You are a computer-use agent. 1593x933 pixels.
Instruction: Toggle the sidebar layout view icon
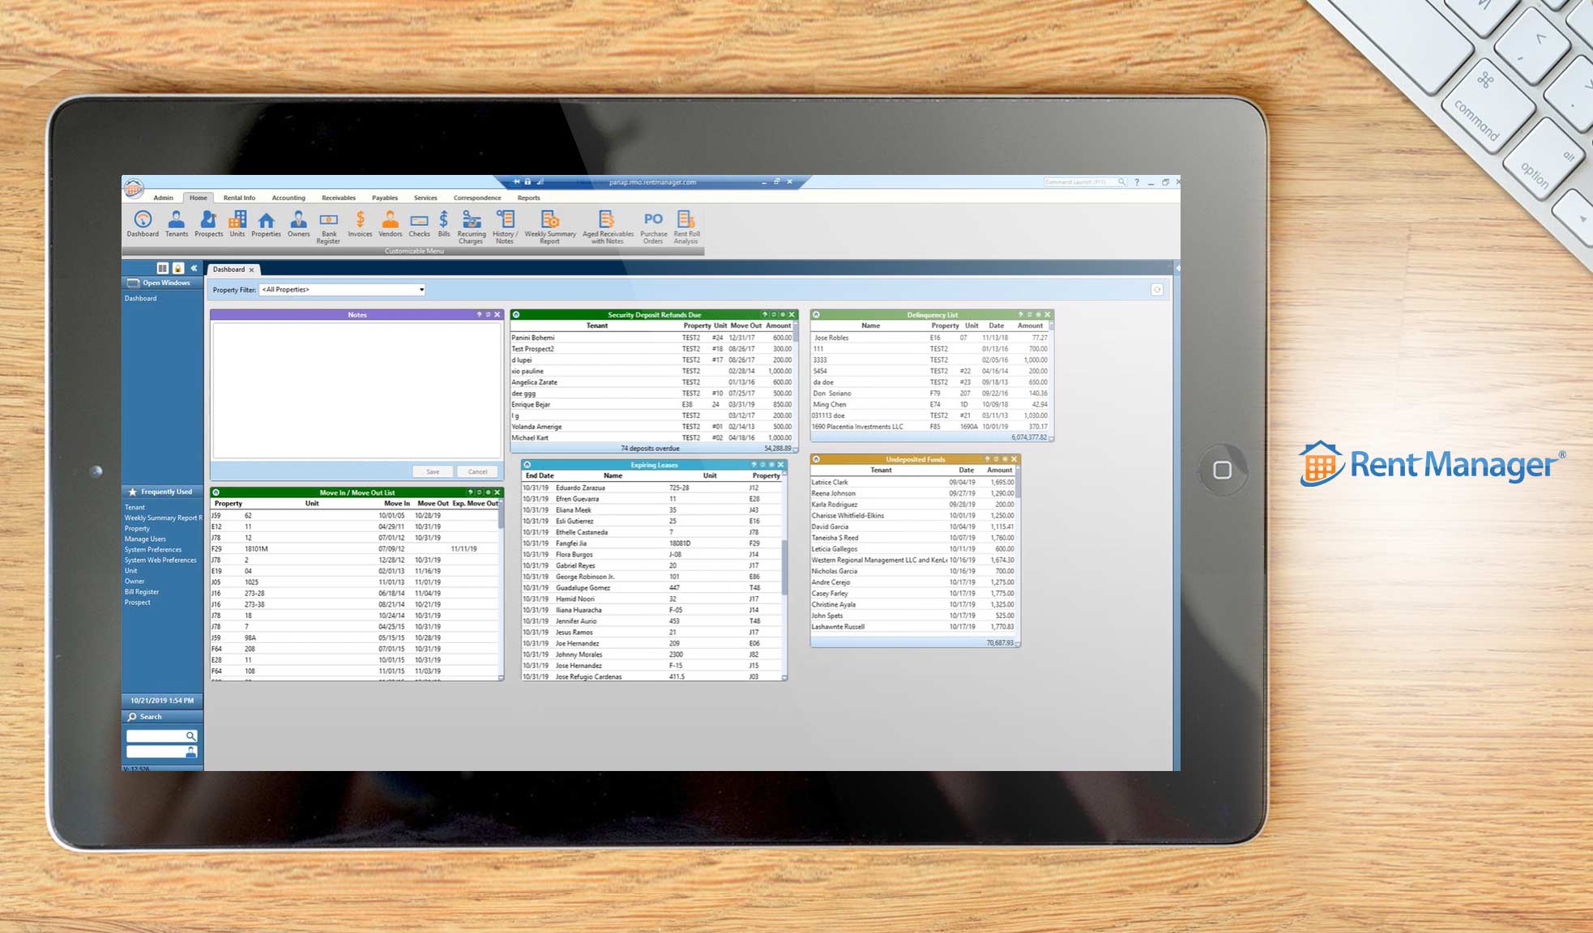pos(162,268)
